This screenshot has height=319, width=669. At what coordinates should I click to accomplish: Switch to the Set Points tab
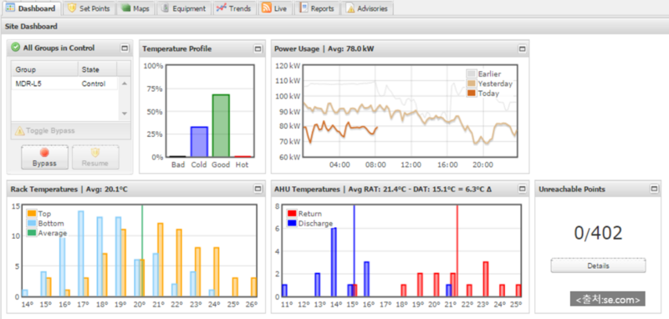pyautogui.click(x=89, y=8)
